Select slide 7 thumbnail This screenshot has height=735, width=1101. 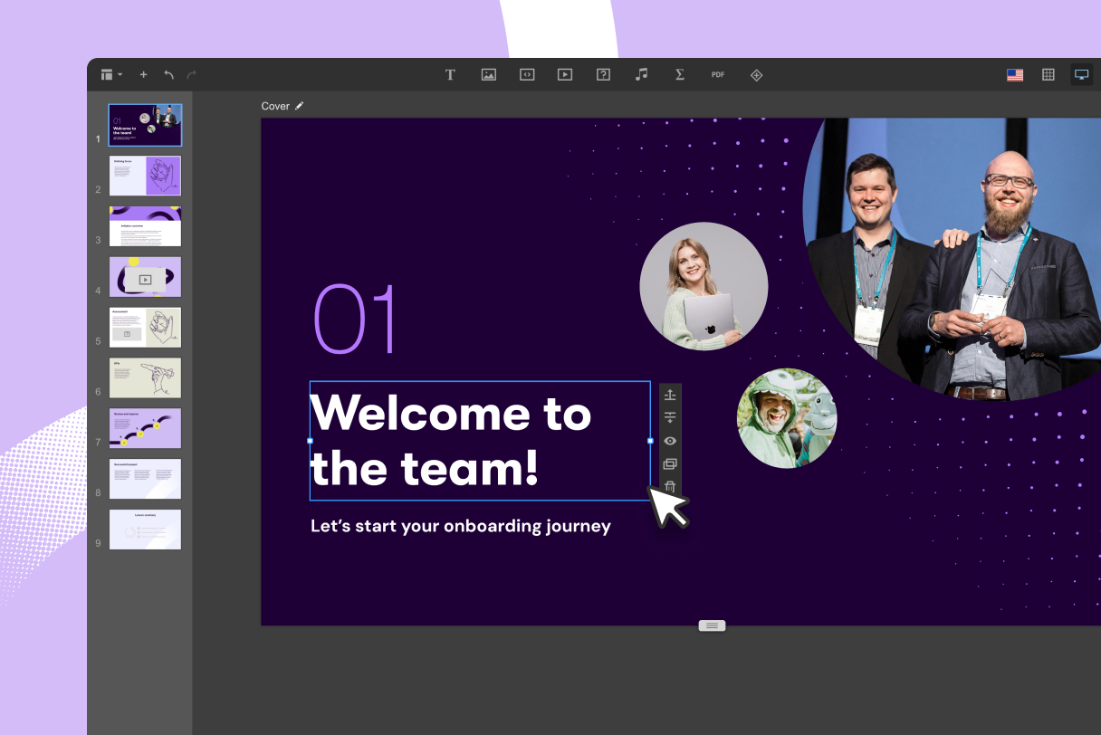[x=145, y=428]
